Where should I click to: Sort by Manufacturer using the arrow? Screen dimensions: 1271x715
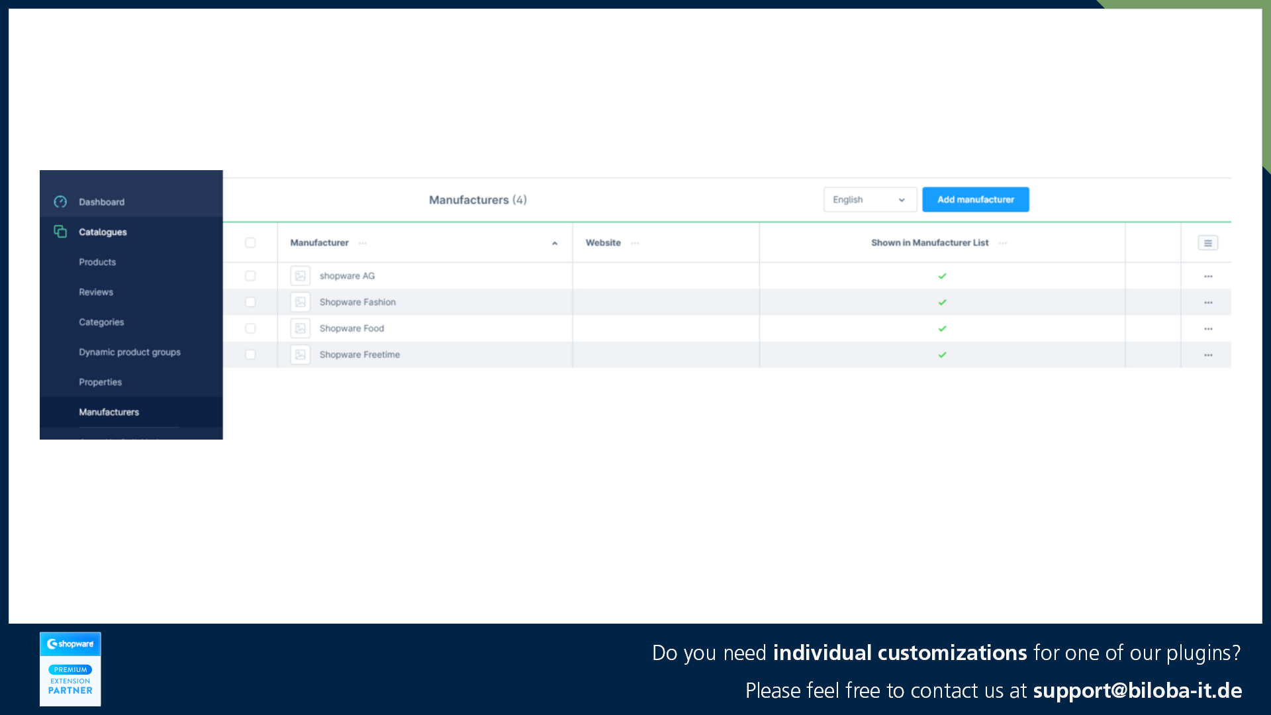pyautogui.click(x=555, y=244)
